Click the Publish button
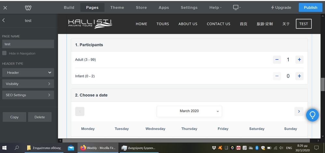 point(310,7)
